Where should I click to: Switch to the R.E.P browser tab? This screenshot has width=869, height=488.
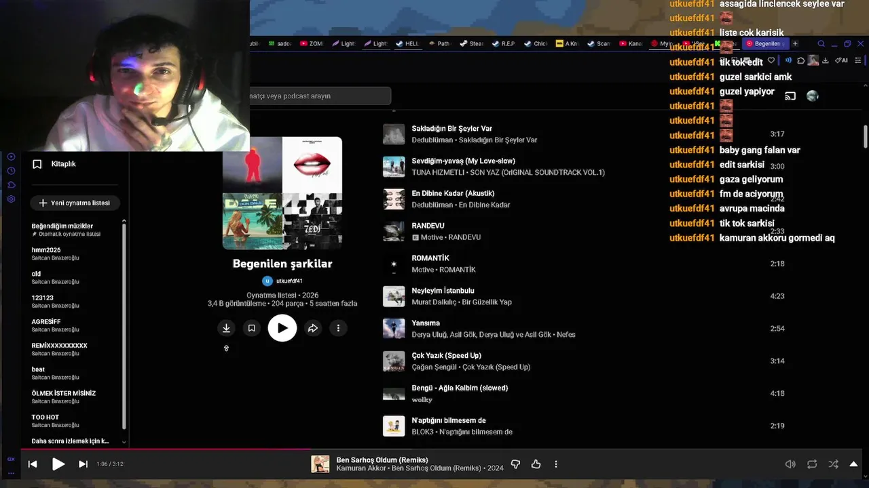(503, 43)
